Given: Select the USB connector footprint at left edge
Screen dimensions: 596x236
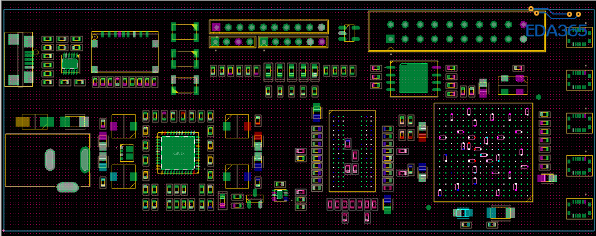Looking at the screenshot, I should (x=18, y=59).
